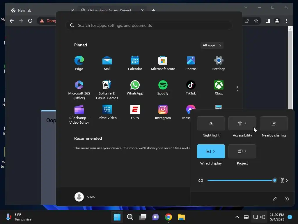Open the Edge pinned app

click(79, 63)
